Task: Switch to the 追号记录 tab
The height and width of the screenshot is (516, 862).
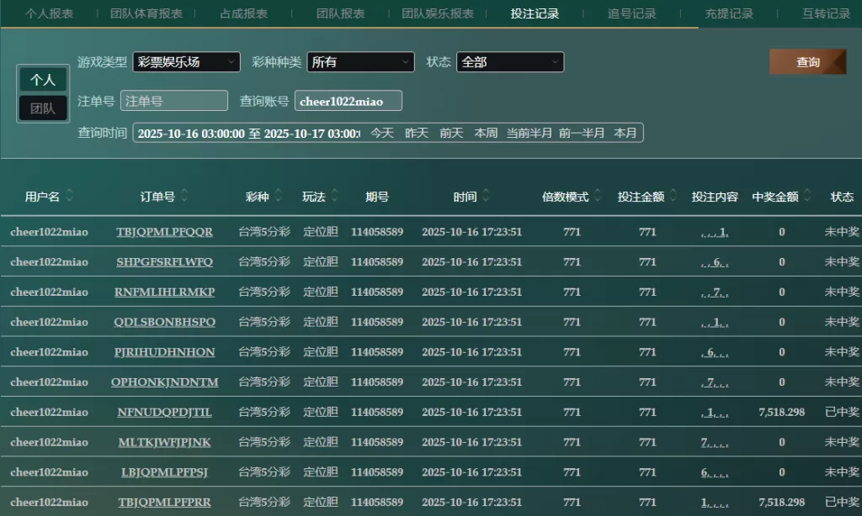Action: 631,13
